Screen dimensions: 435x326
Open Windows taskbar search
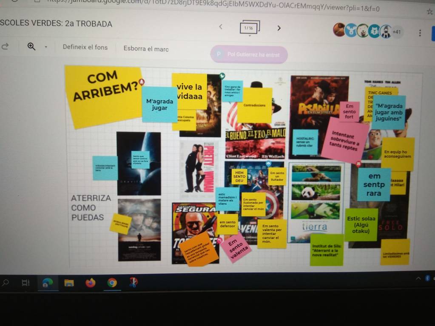coord(6,283)
